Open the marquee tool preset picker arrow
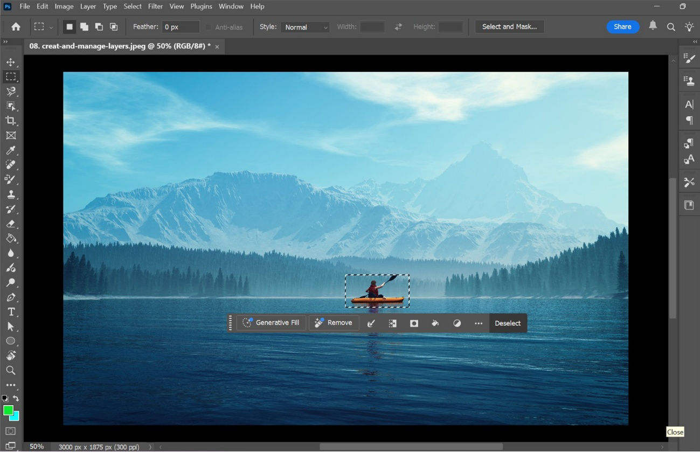Screen dimensions: 700x452 [50, 26]
